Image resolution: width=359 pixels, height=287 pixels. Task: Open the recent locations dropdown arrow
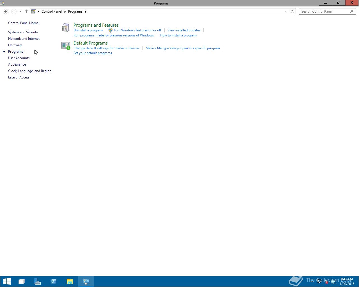click(x=20, y=11)
